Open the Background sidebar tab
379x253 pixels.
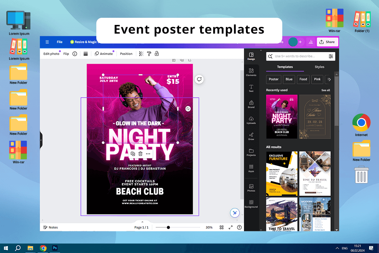tap(251, 204)
